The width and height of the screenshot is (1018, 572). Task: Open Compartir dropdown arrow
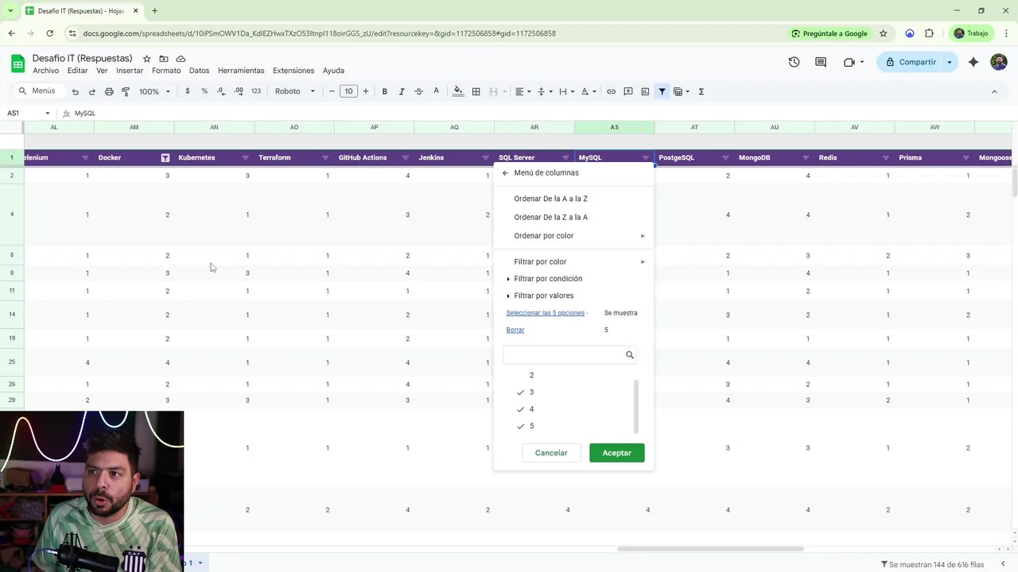point(949,62)
